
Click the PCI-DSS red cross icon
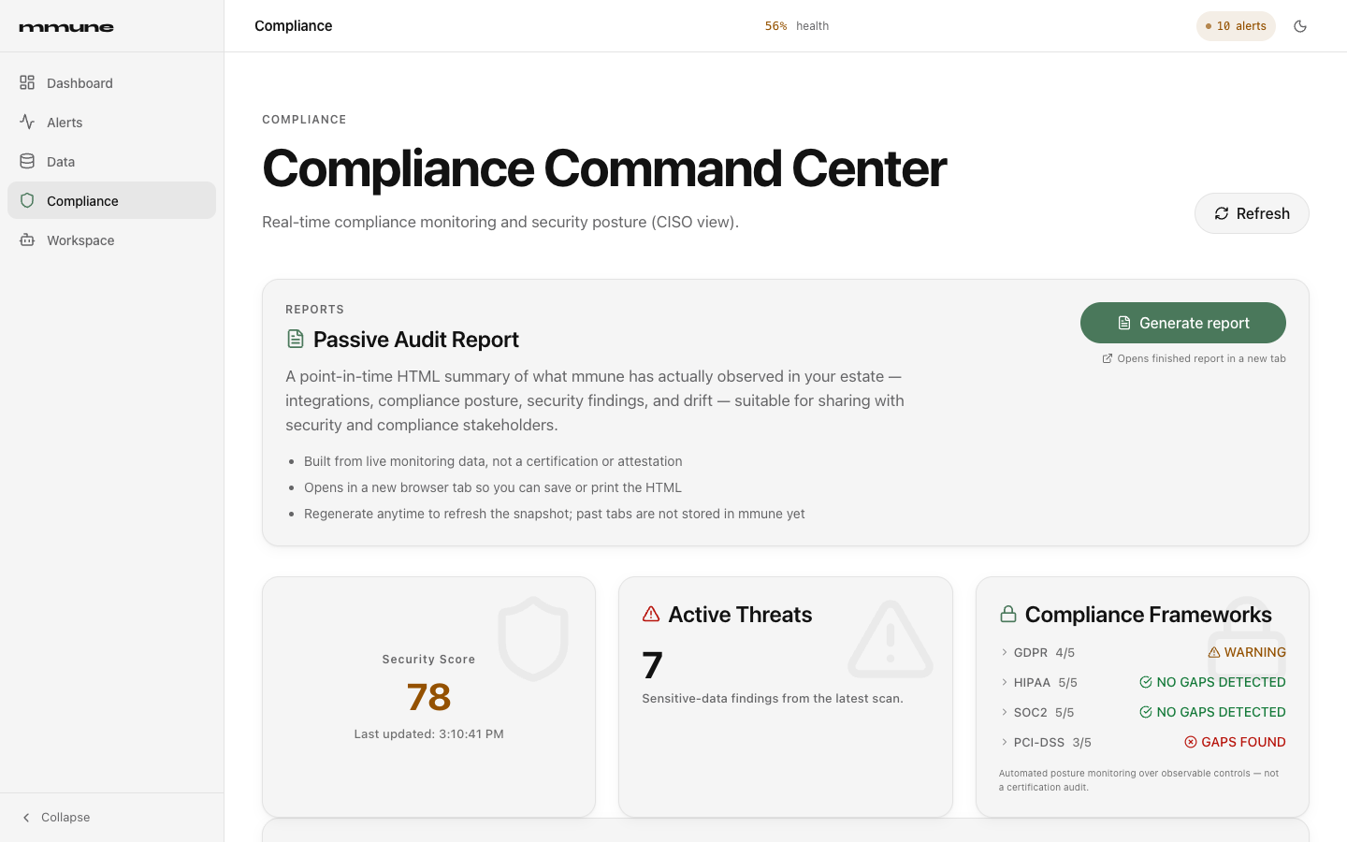(1191, 742)
